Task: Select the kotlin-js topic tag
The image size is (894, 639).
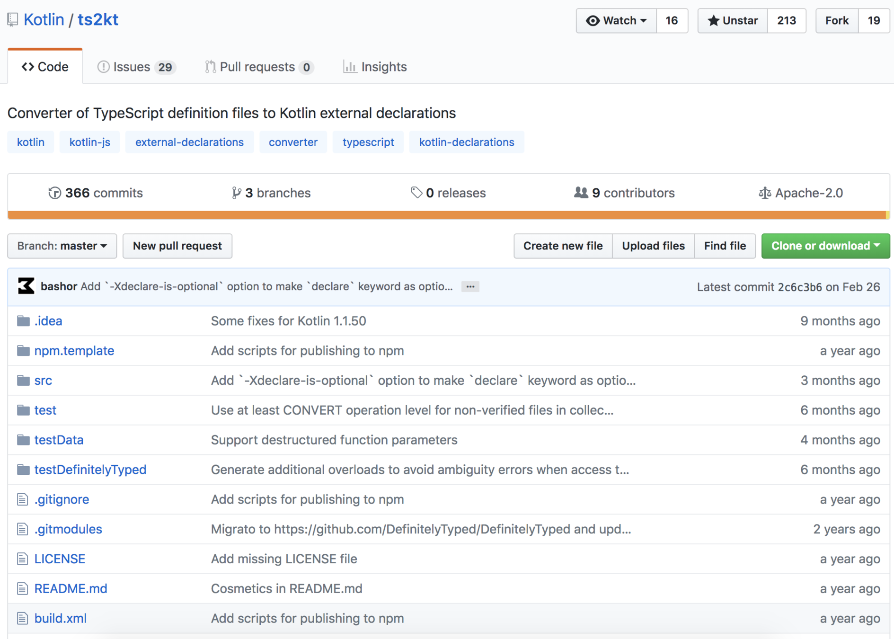Action: pos(90,142)
